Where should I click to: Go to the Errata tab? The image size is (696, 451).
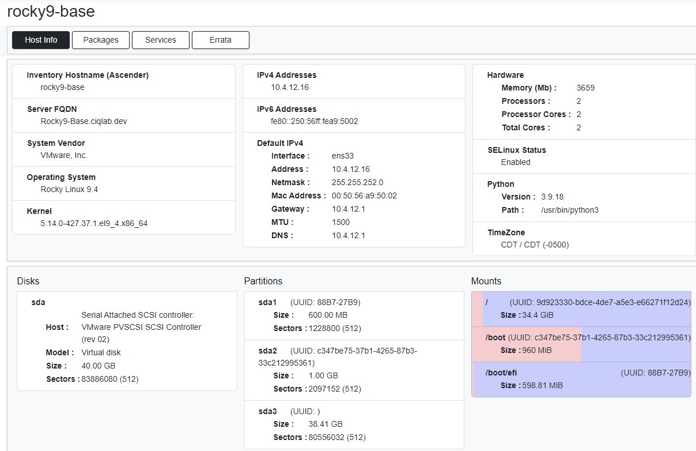point(220,40)
